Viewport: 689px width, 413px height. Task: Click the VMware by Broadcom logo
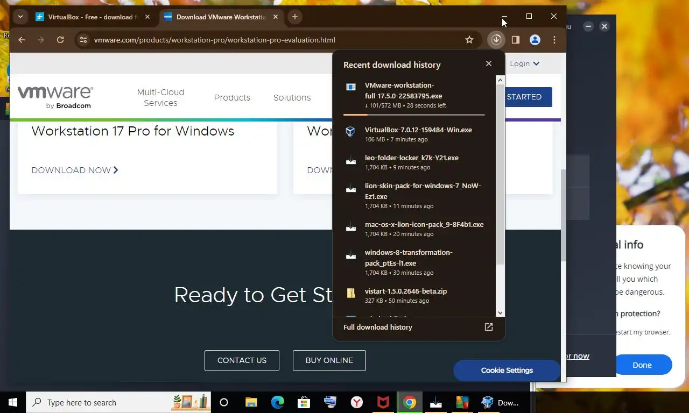click(x=55, y=97)
